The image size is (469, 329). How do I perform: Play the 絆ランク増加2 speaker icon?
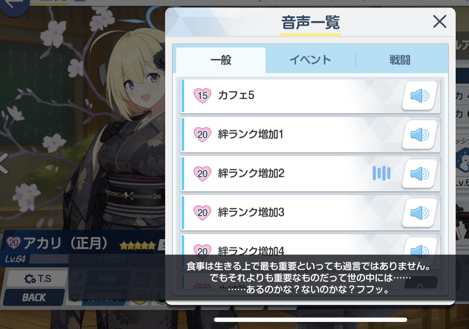[x=420, y=174]
